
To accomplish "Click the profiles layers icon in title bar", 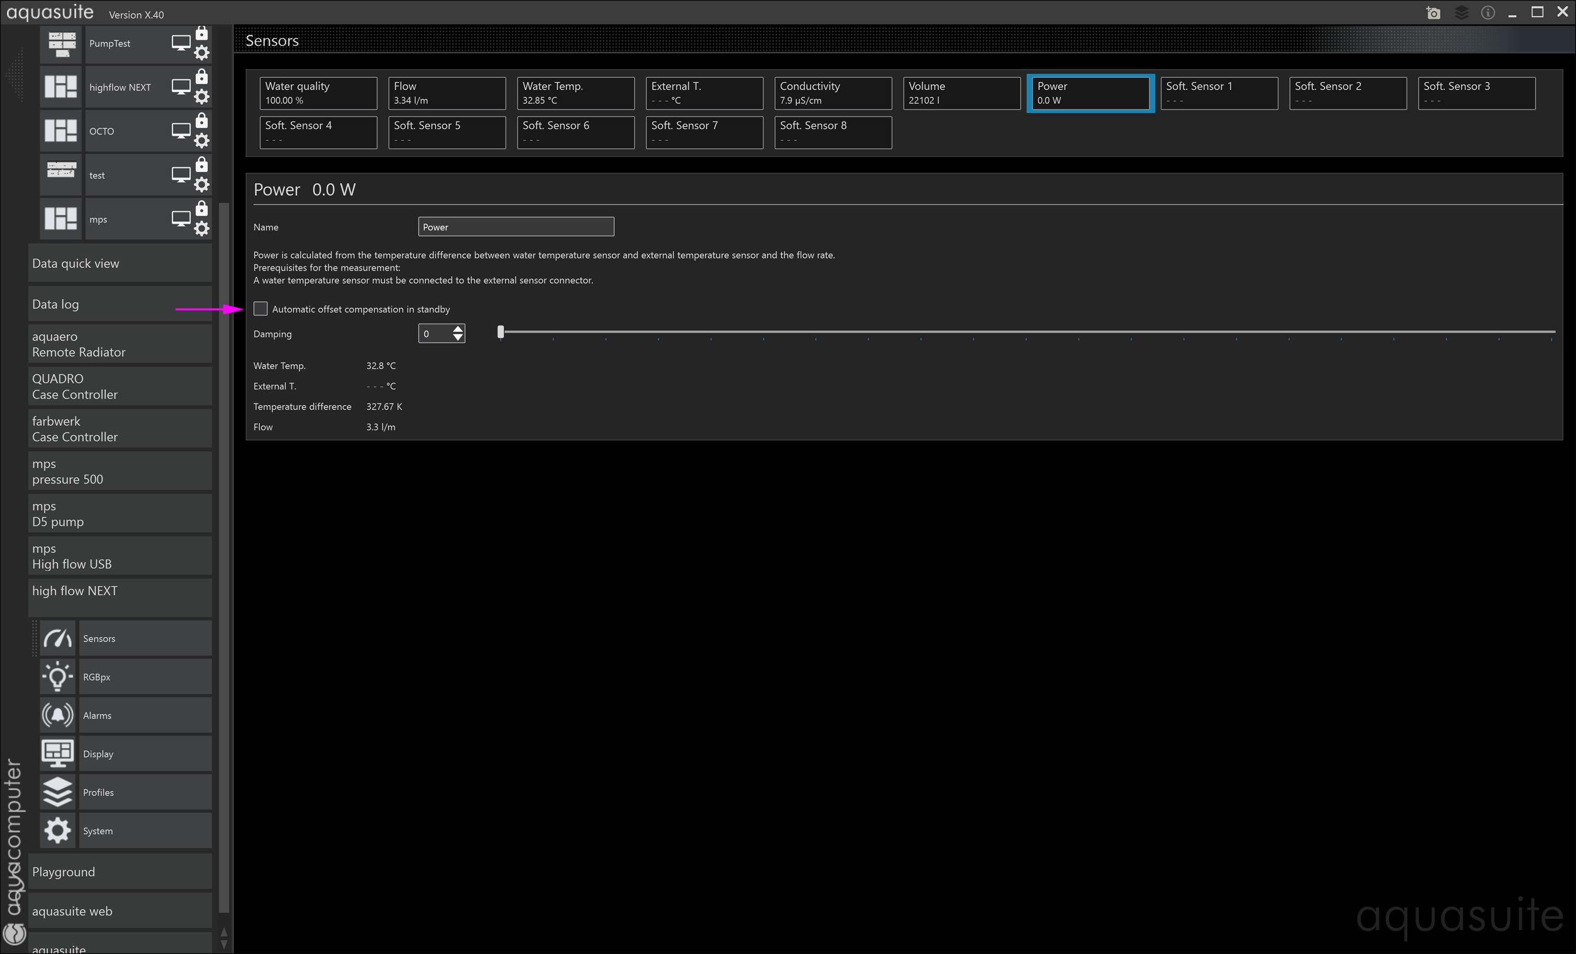I will pos(1461,13).
